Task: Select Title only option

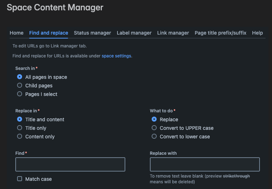Action: [x=20, y=128]
